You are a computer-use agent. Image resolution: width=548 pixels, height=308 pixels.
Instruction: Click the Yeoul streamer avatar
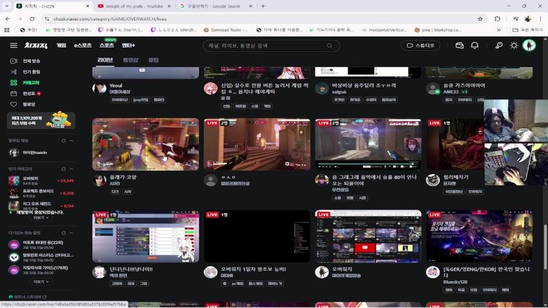pyautogui.click(x=99, y=88)
